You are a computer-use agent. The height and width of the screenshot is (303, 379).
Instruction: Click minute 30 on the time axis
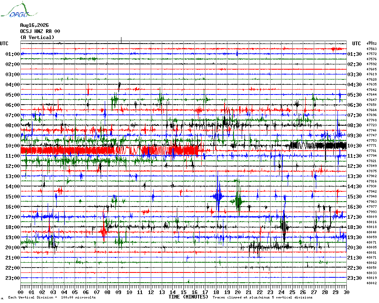pyautogui.click(x=347, y=292)
